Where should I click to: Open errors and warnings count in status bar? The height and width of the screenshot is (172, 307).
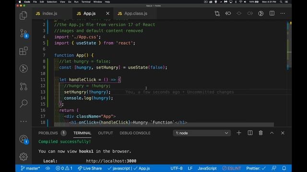[x=64, y=168]
